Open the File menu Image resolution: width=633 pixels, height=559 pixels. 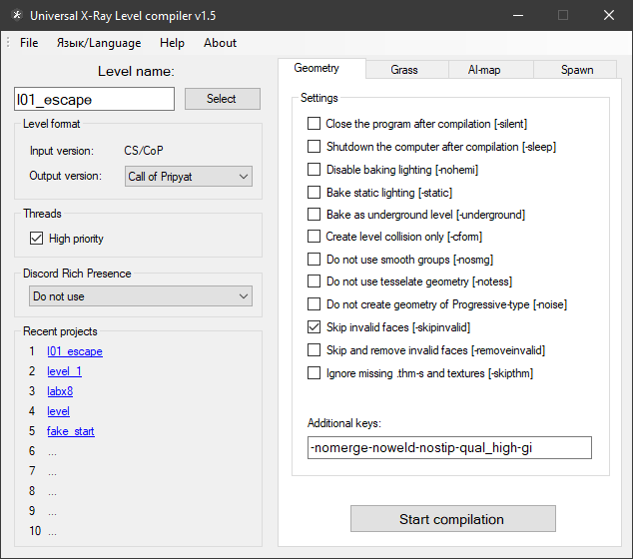[29, 43]
